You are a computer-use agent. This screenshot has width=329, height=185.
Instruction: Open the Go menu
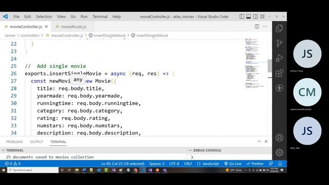pos(73,16)
